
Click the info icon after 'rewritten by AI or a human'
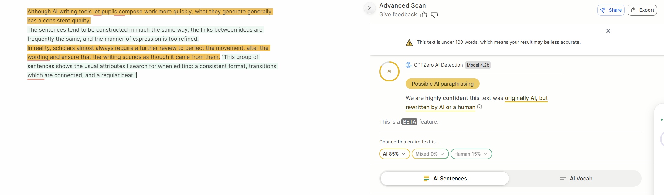[x=480, y=107]
